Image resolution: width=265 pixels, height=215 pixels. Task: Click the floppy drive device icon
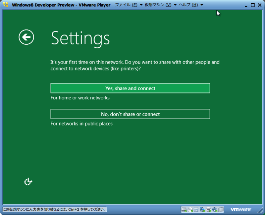coord(196,210)
